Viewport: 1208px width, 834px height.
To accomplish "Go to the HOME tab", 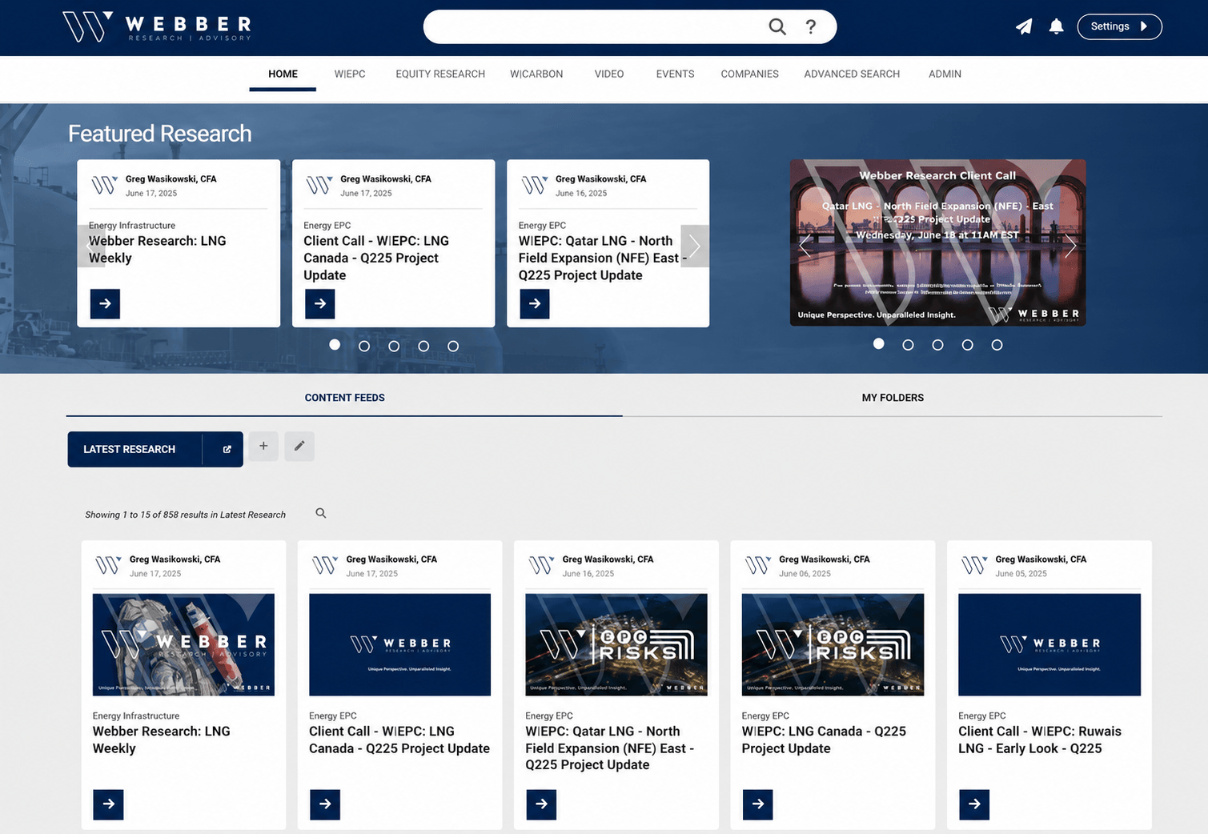I will pyautogui.click(x=283, y=74).
